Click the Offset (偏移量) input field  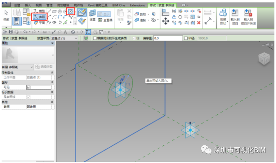click(168, 38)
